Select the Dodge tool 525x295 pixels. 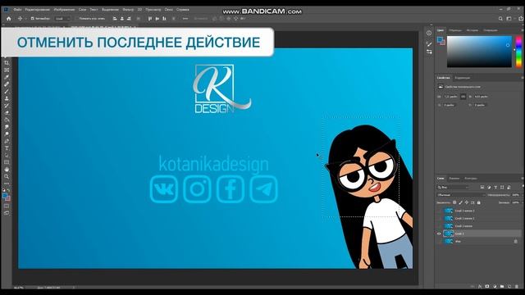[x=7, y=134]
